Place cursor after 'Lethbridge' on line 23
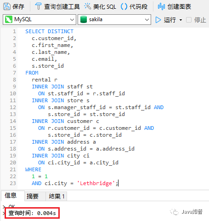The image size is (209, 221). 115,183
